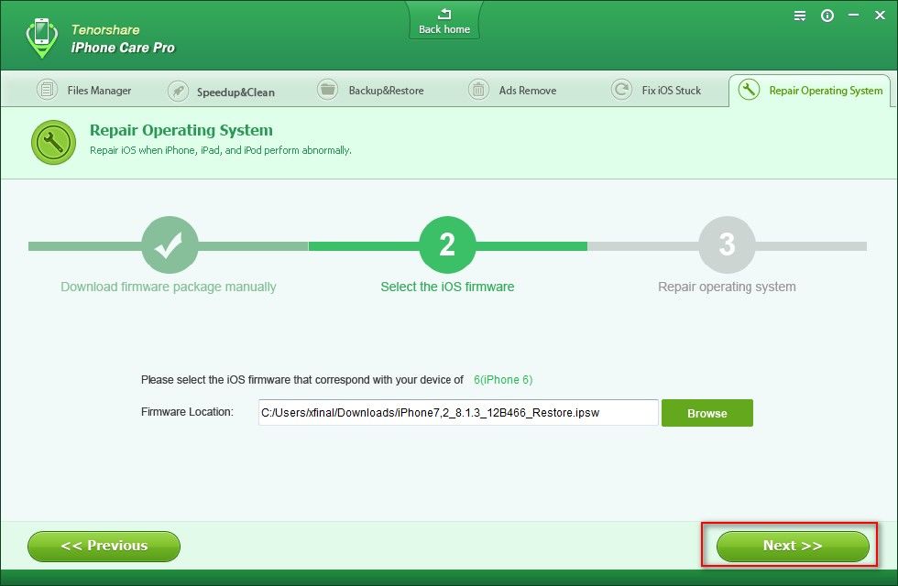Click the 'Repair Operating System' heading text
The height and width of the screenshot is (586, 898).
(x=181, y=130)
